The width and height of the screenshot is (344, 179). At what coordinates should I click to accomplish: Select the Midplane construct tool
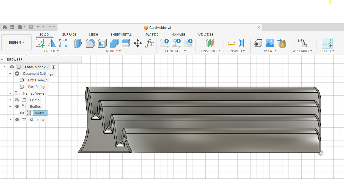210,43
